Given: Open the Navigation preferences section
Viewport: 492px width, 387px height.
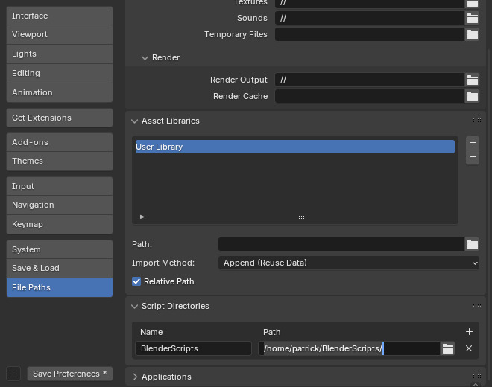Looking at the screenshot, I should click(60, 205).
